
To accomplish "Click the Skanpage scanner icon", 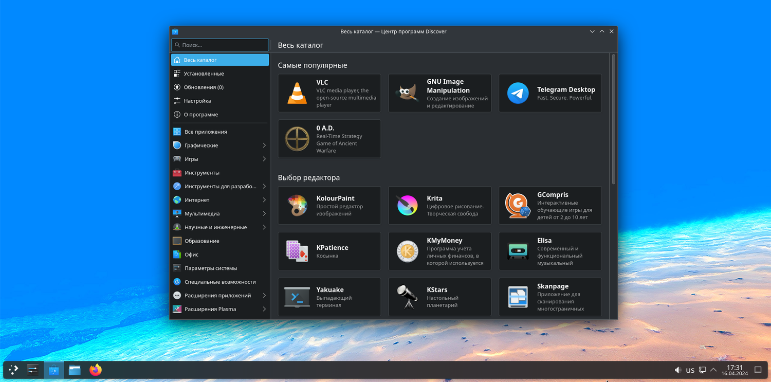I will [518, 297].
